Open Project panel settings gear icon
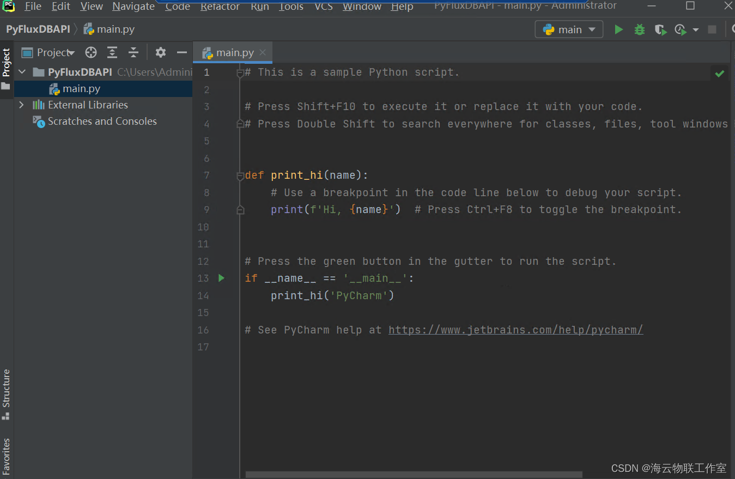Viewport: 735px width, 479px height. [x=160, y=52]
